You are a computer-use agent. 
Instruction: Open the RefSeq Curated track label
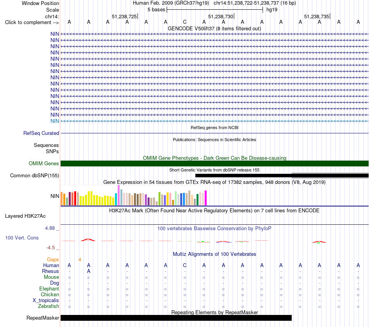click(41, 133)
